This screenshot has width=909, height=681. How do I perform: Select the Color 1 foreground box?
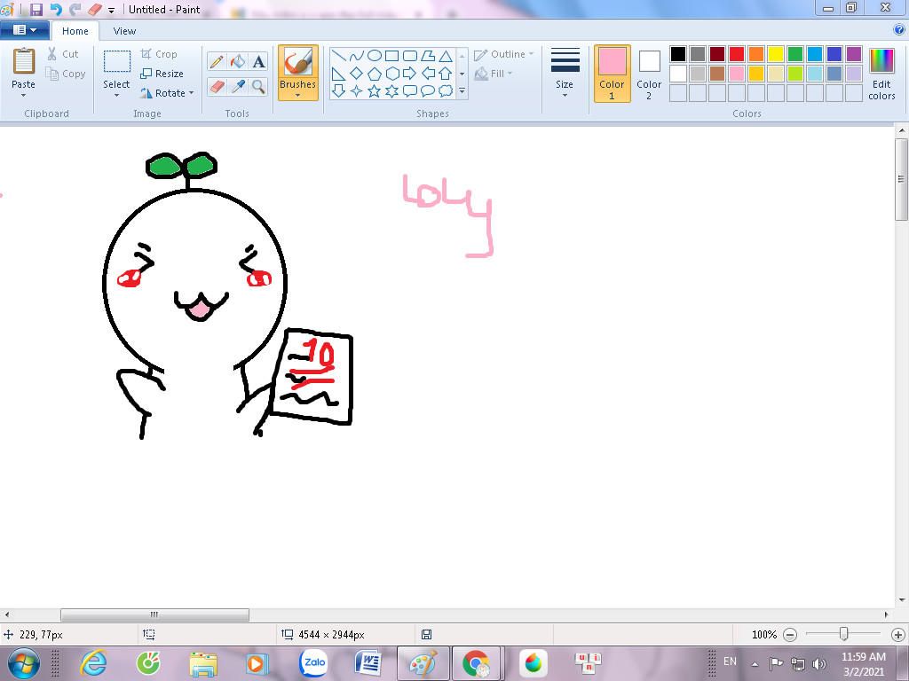613,74
